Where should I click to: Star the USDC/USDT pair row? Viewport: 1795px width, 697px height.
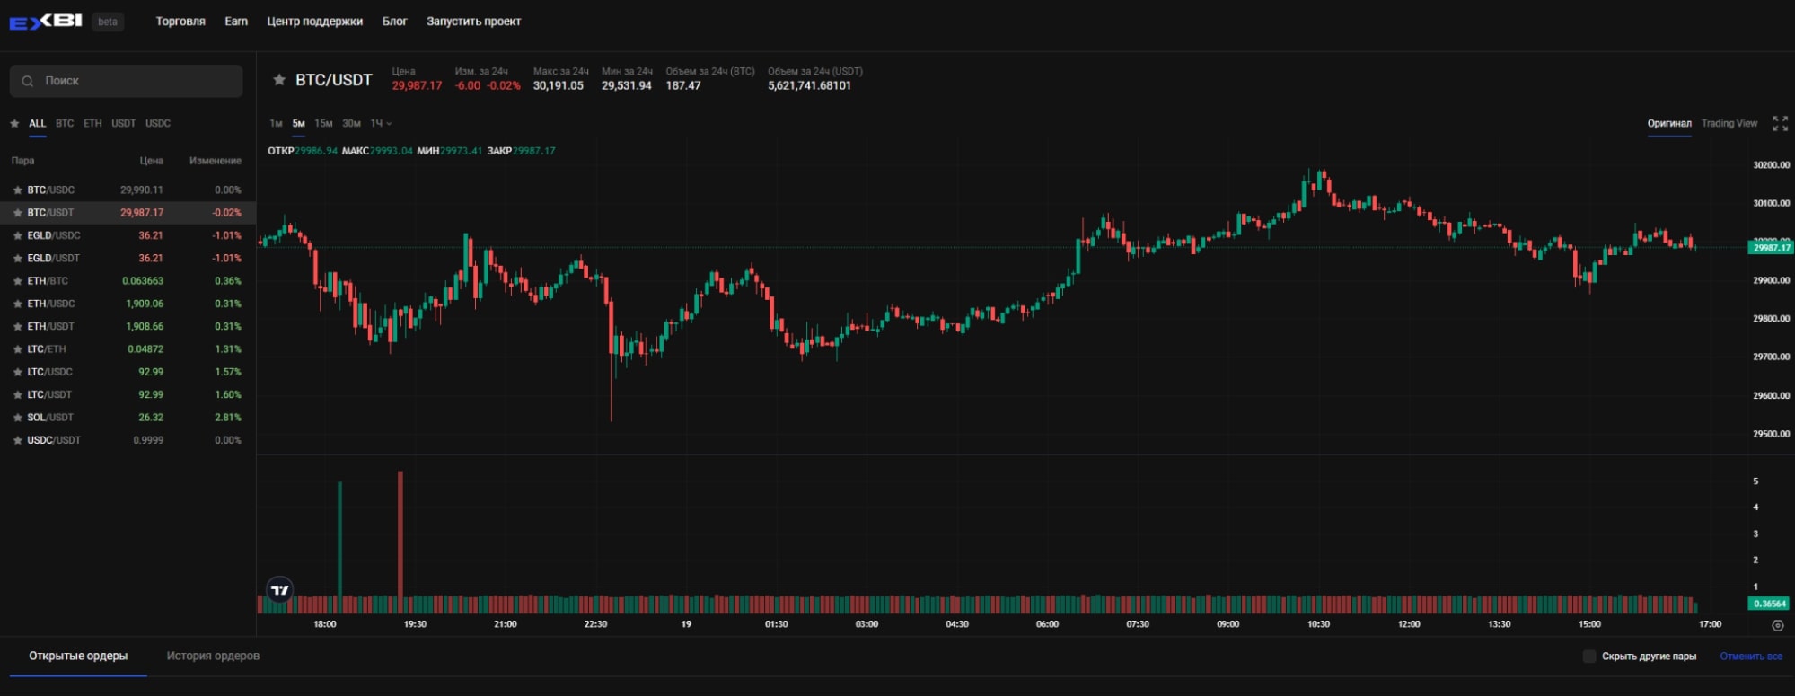17,441
